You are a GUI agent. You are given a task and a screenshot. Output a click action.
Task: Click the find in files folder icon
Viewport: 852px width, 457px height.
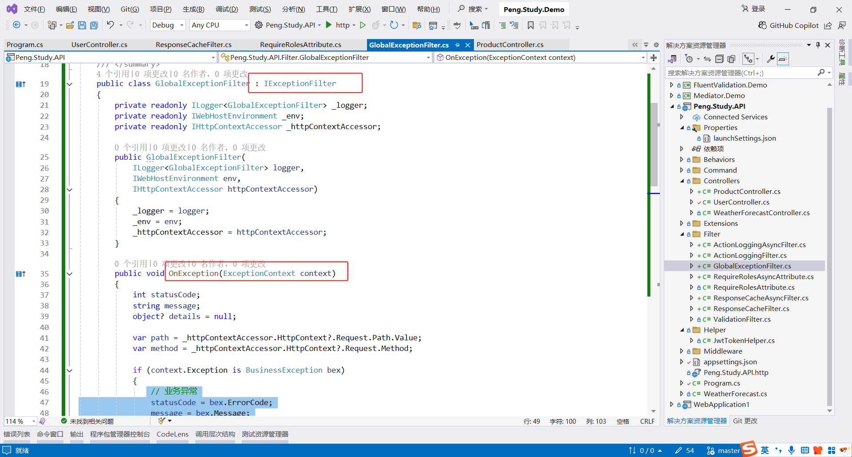[417, 25]
